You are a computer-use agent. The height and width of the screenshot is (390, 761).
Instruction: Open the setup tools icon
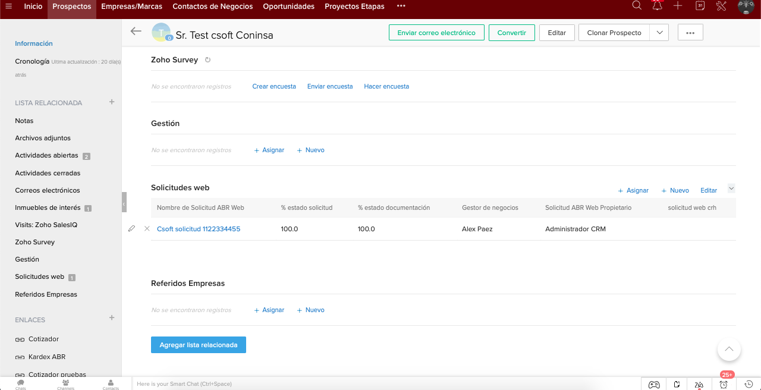pyautogui.click(x=721, y=6)
